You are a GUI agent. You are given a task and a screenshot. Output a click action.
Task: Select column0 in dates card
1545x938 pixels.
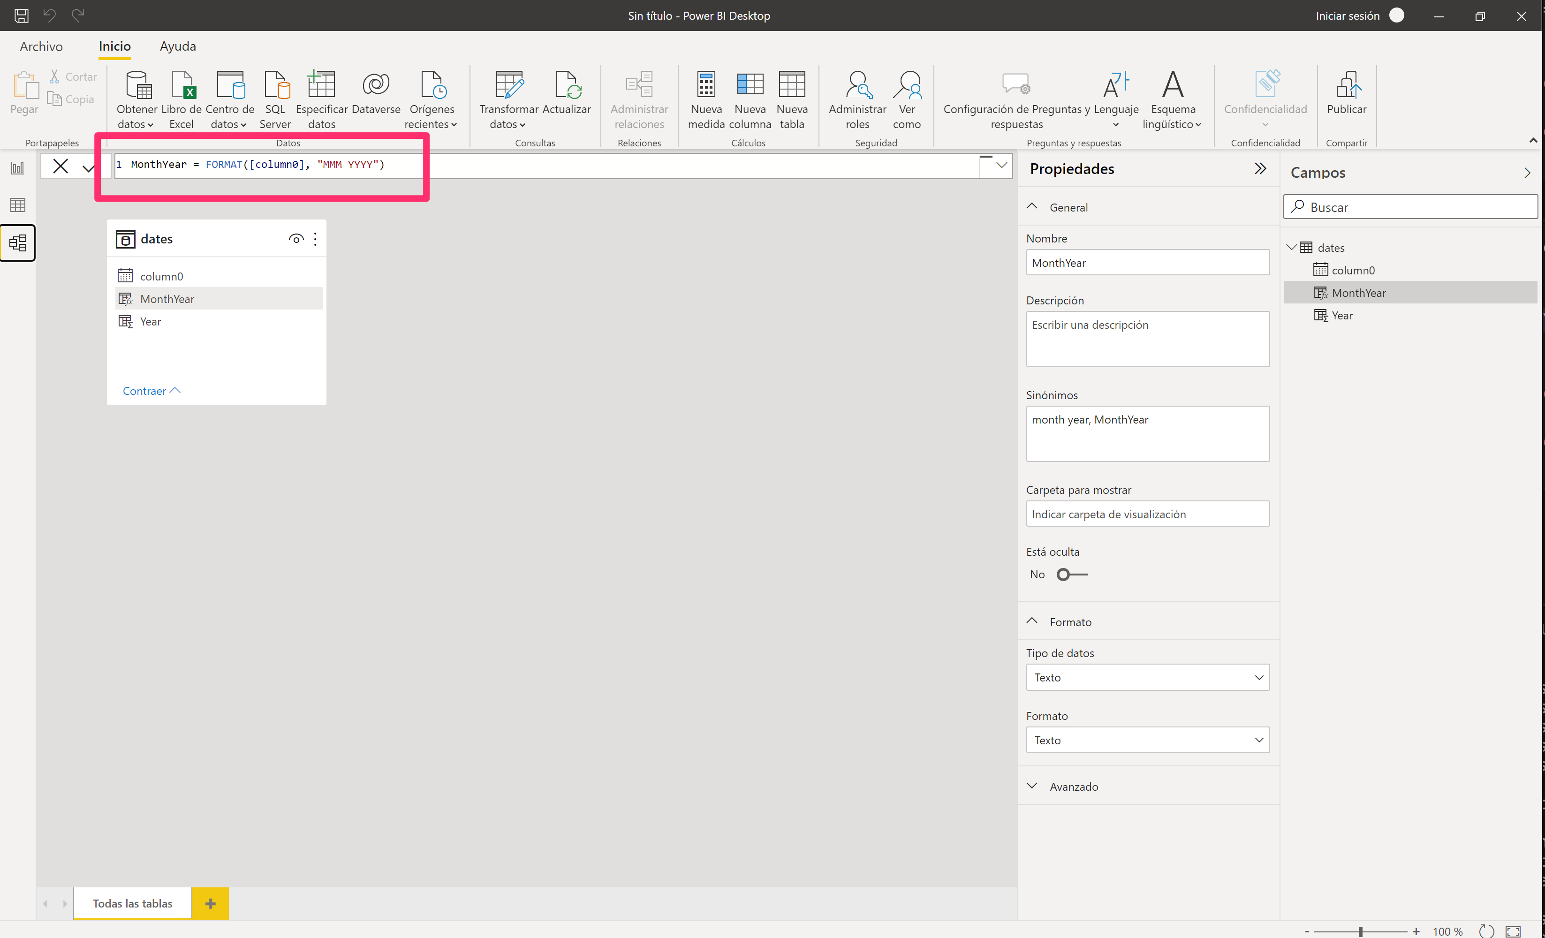pos(219,276)
